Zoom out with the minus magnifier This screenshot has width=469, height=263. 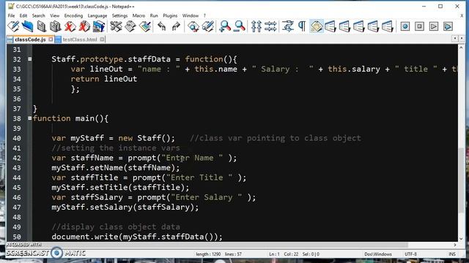240,26
